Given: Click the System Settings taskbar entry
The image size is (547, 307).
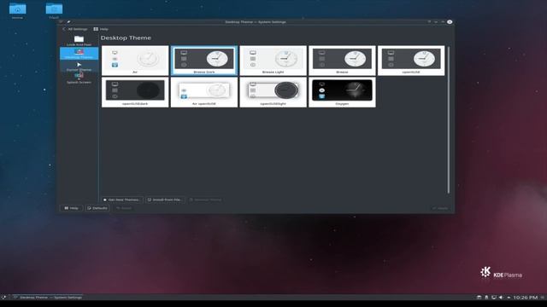Looking at the screenshot, I should pyautogui.click(x=47, y=298).
